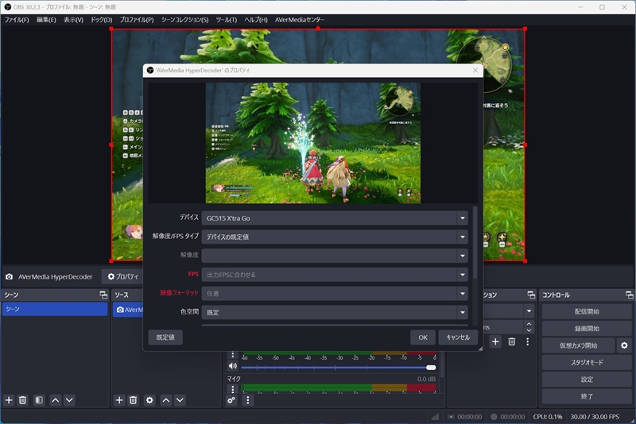Open options menu left of the dB scale
Image resolution: width=636 pixels, height=424 pixels.
pos(233,355)
